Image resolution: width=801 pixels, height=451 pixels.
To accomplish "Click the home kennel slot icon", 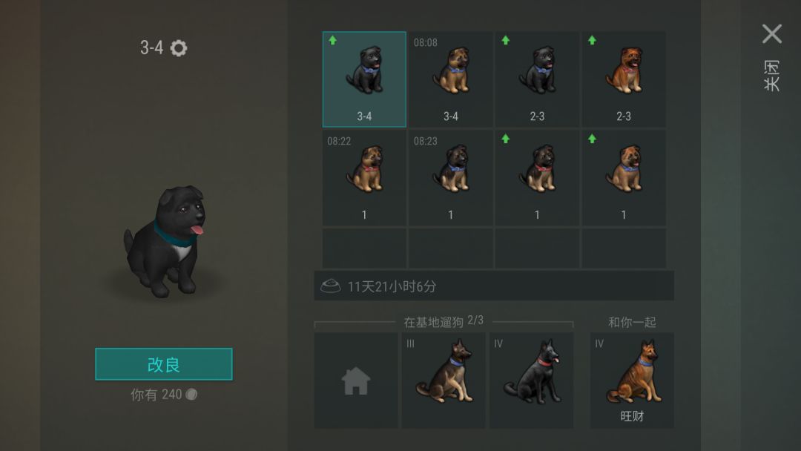I will (356, 381).
